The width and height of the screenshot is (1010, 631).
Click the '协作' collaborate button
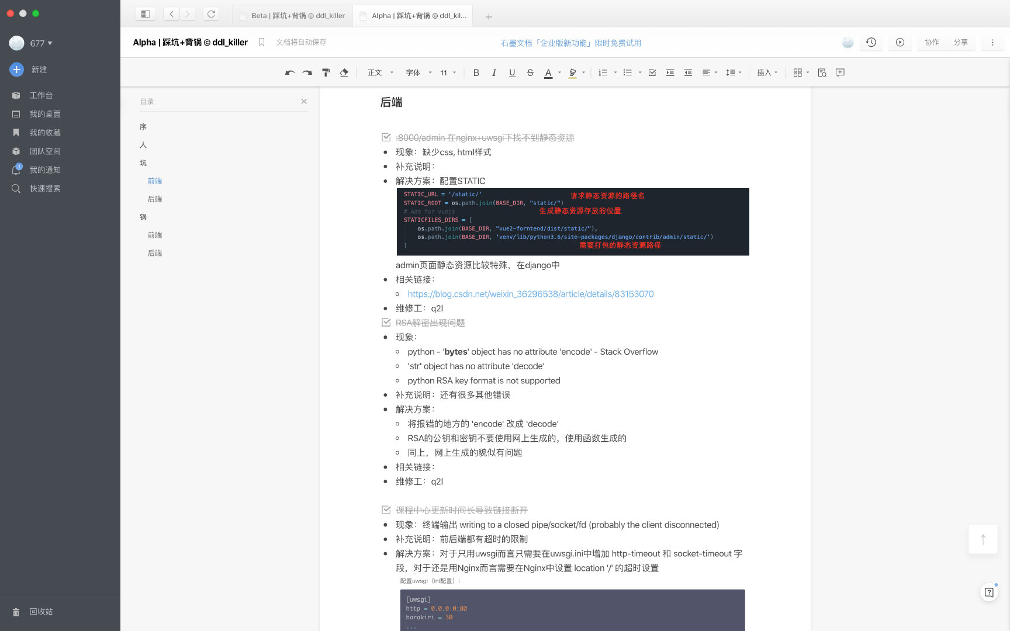[x=932, y=42]
